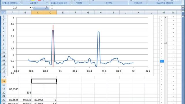Open the Буфер обмена dialog launcher
The width and height of the screenshot is (185, 104).
[x=20, y=3]
